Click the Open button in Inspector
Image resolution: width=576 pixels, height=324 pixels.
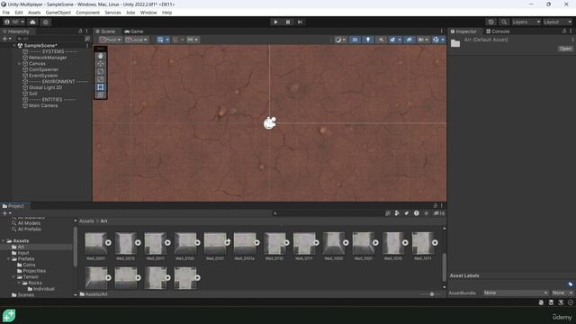point(565,49)
